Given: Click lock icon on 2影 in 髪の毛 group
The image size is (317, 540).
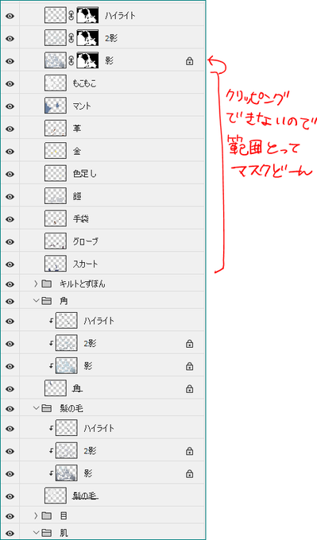Looking at the screenshot, I should pyautogui.click(x=190, y=451).
